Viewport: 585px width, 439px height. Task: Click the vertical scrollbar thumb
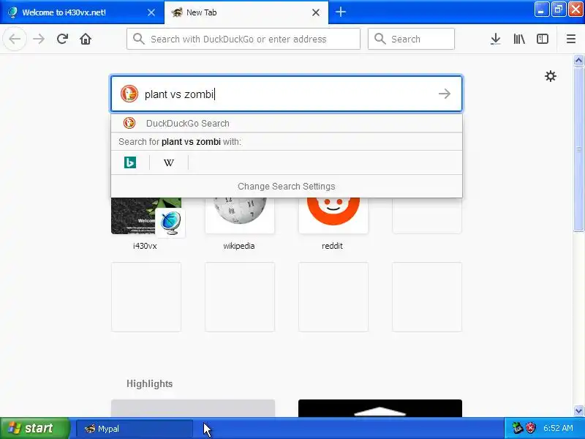(x=578, y=149)
